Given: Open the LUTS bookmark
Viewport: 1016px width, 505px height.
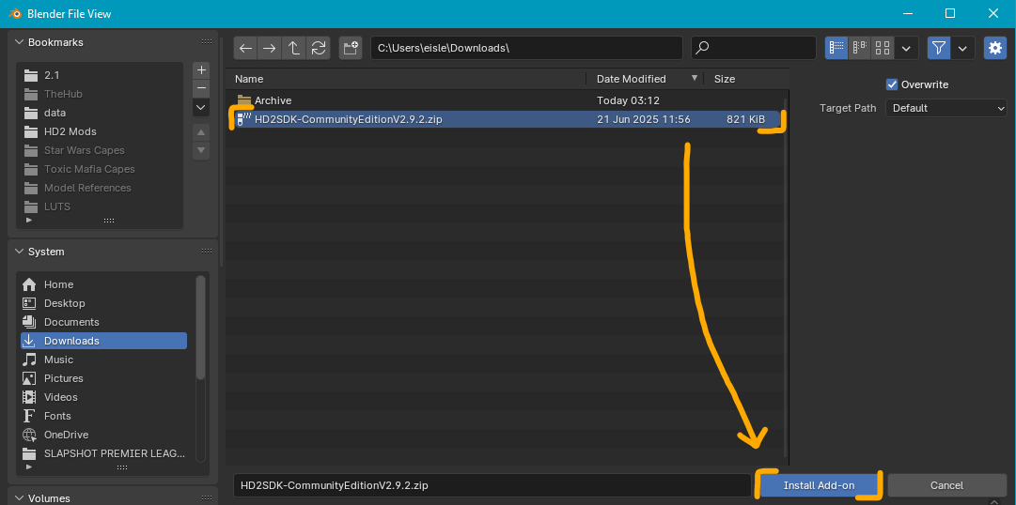Looking at the screenshot, I should (102, 207).
